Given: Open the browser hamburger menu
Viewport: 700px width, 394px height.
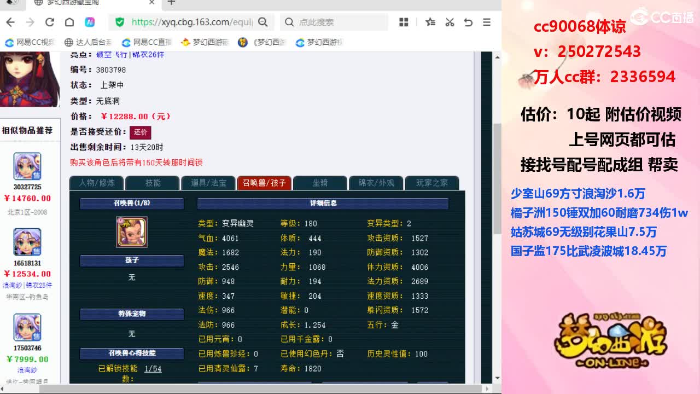Looking at the screenshot, I should (487, 22).
